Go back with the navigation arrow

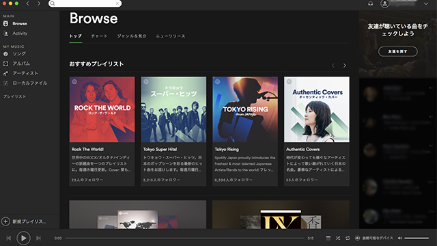pyautogui.click(x=27, y=3)
